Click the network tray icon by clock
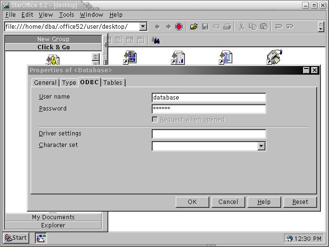Screen dimensions: 329x247 click(289, 238)
